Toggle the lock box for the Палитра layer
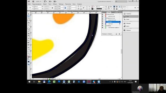Viewport: 166px width, 93px height. (x=104, y=22)
